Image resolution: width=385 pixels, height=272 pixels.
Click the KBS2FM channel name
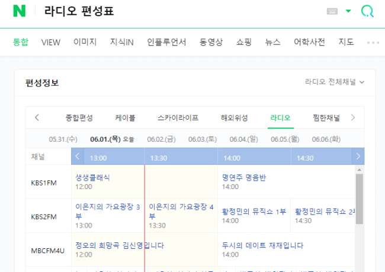44,217
